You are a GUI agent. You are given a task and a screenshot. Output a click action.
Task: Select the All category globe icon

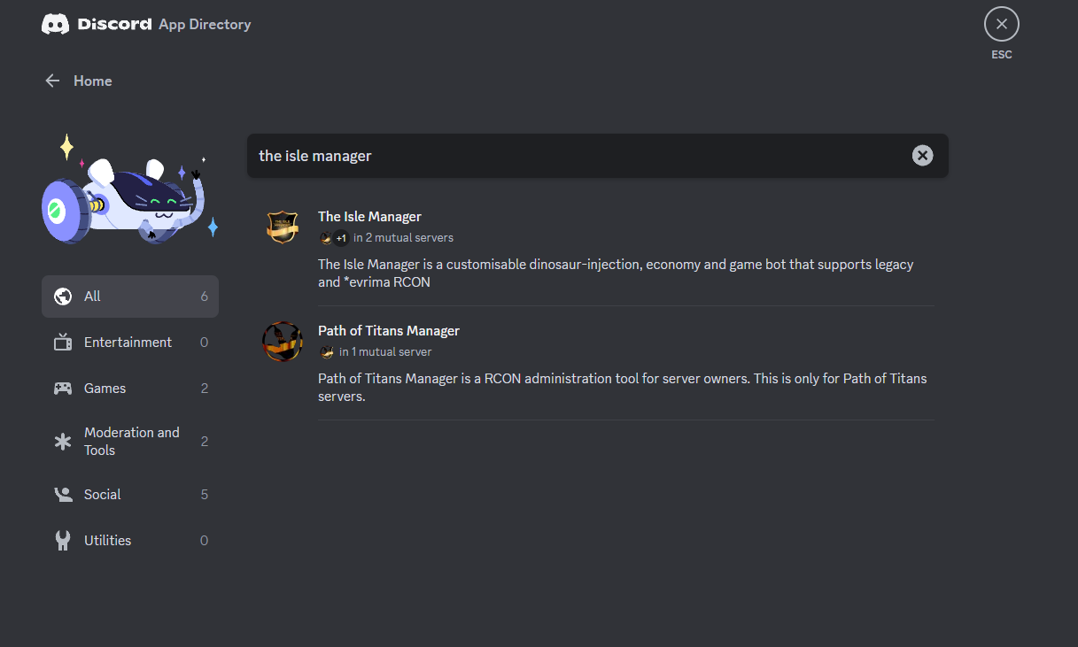coord(63,297)
